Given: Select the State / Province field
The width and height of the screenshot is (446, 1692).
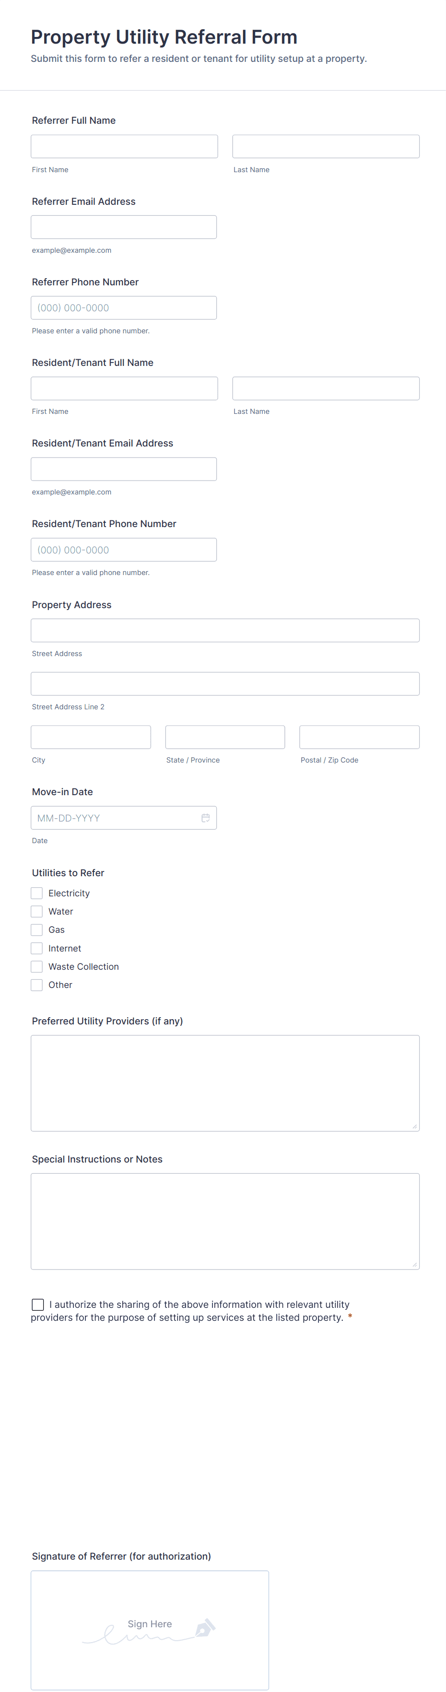Looking at the screenshot, I should (x=224, y=737).
